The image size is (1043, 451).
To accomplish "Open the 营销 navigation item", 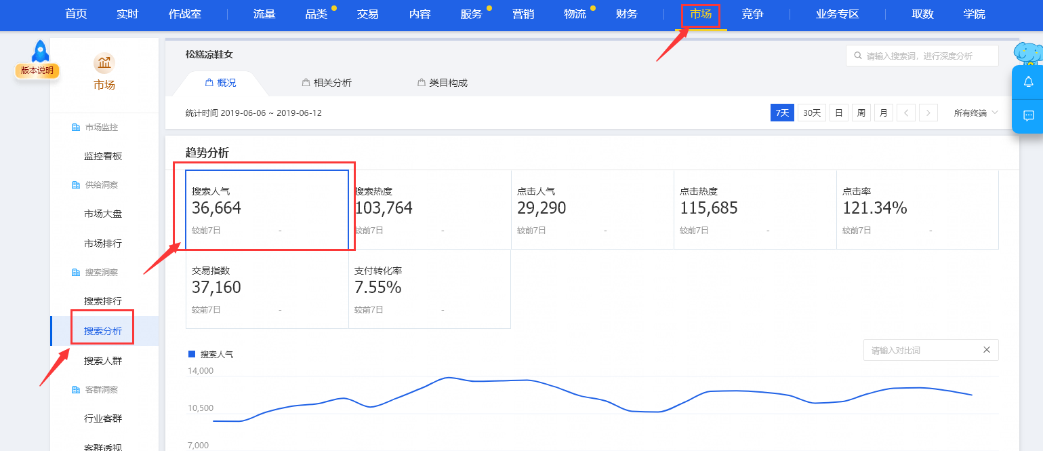I will pos(523,14).
